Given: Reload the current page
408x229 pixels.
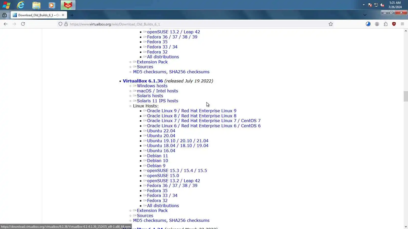Looking at the screenshot, I should (x=23, y=24).
